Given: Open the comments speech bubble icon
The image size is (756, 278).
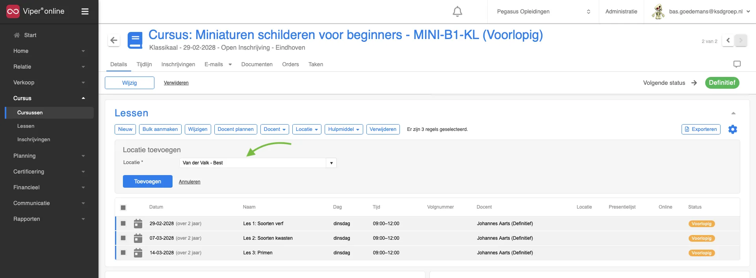Looking at the screenshot, I should pyautogui.click(x=737, y=64).
